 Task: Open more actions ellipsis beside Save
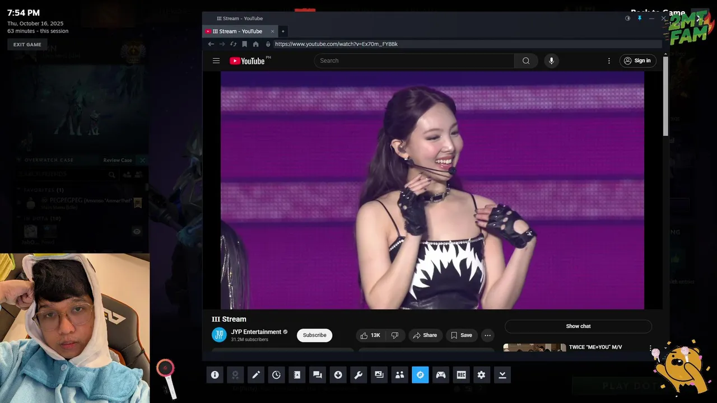tap(487, 335)
